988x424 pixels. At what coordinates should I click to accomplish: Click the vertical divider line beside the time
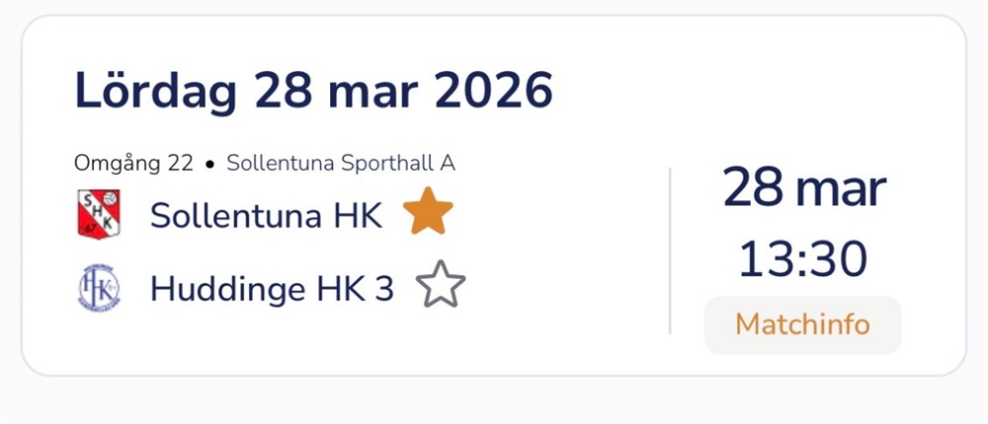[670, 250]
